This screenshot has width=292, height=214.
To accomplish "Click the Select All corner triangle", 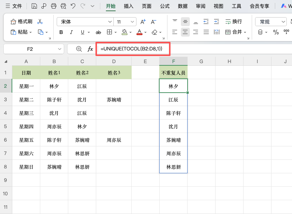I will 6,61.
